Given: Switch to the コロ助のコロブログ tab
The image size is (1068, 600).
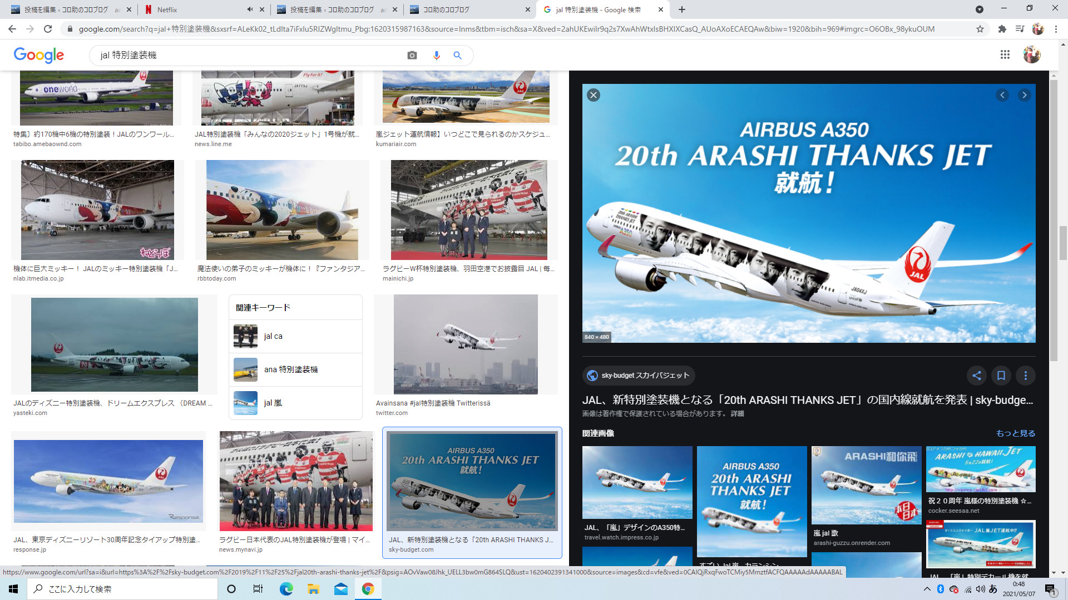Looking at the screenshot, I should [470, 9].
